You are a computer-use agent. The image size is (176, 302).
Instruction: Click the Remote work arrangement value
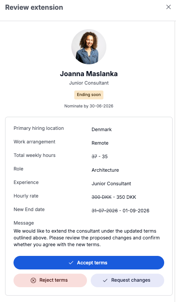click(x=100, y=143)
